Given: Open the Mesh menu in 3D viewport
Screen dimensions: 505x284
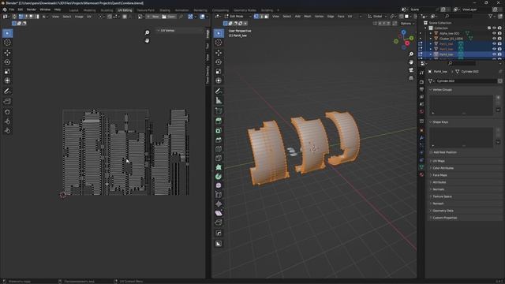Looking at the screenshot, I should [x=308, y=16].
